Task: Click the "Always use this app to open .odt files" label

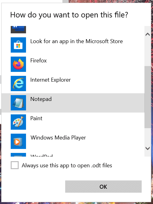Action: (x=67, y=165)
